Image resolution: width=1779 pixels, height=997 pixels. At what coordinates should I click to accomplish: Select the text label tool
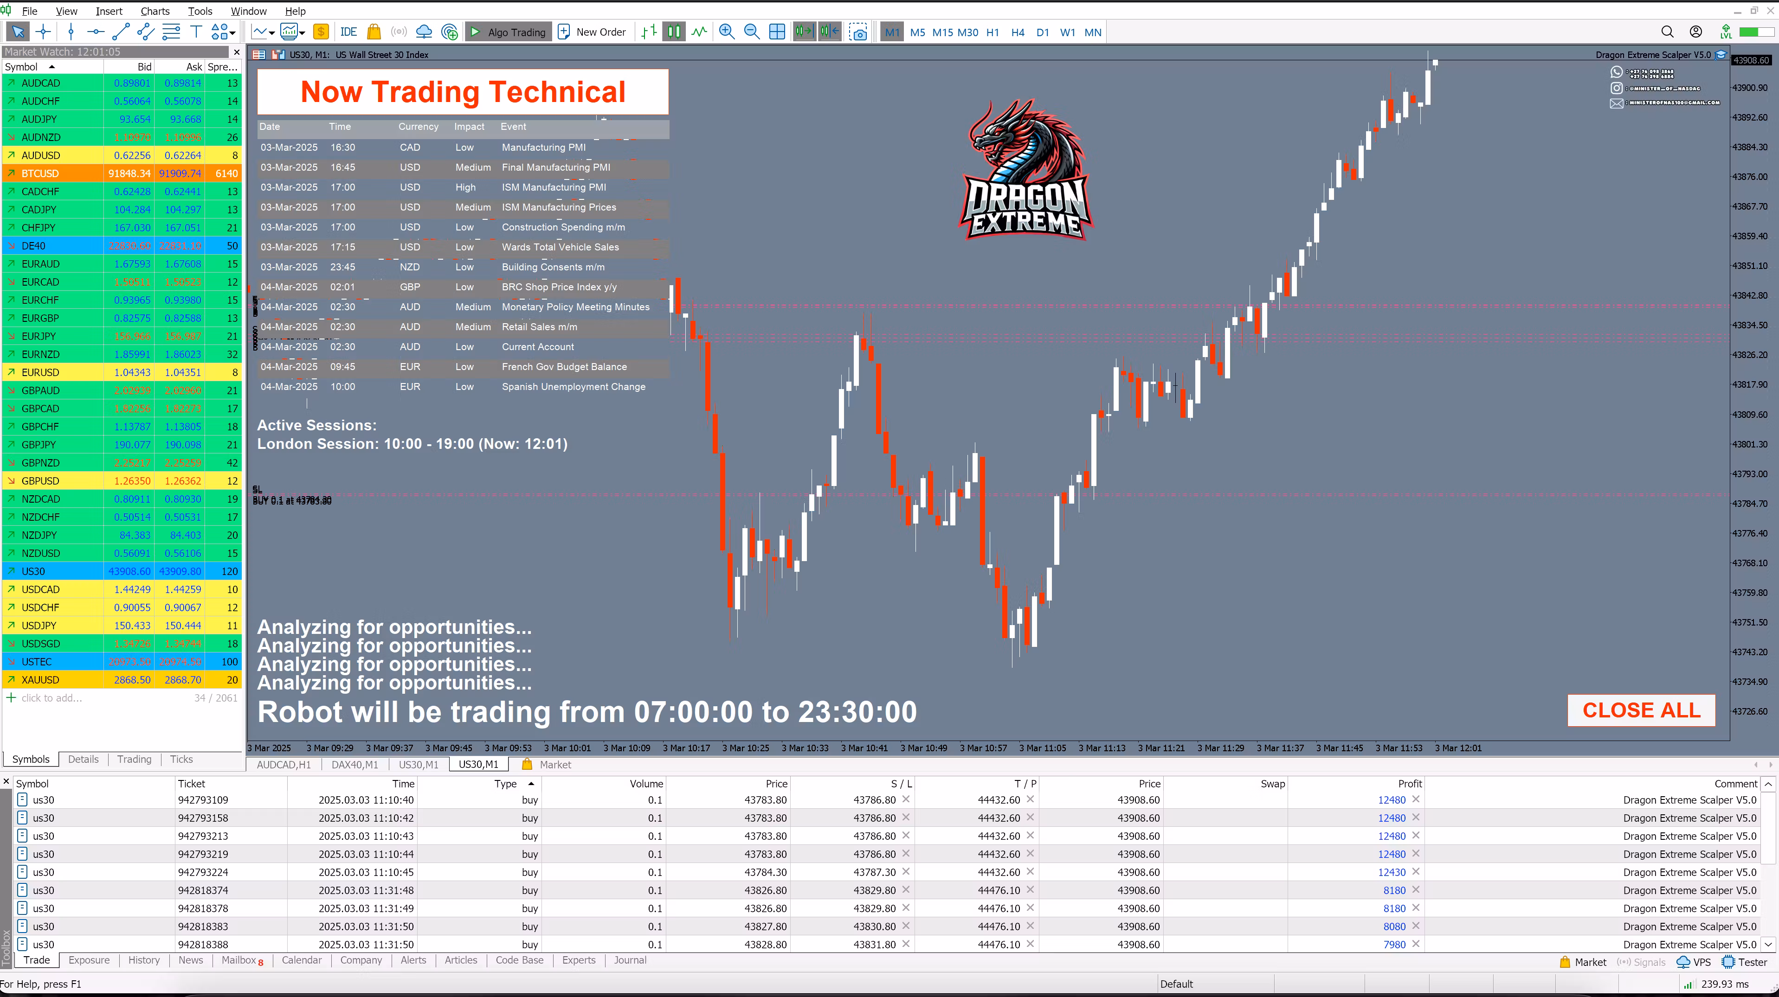click(x=196, y=32)
